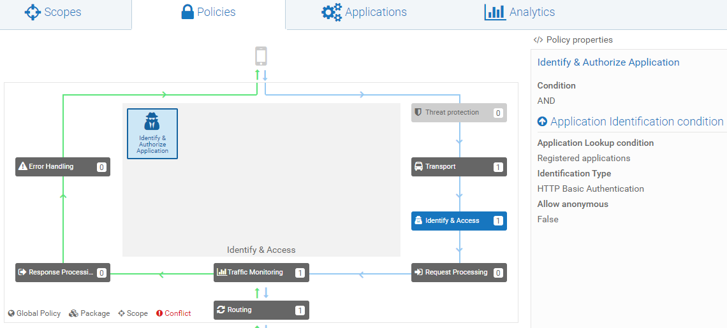Click the Scopes crosshair icon

tap(33, 12)
